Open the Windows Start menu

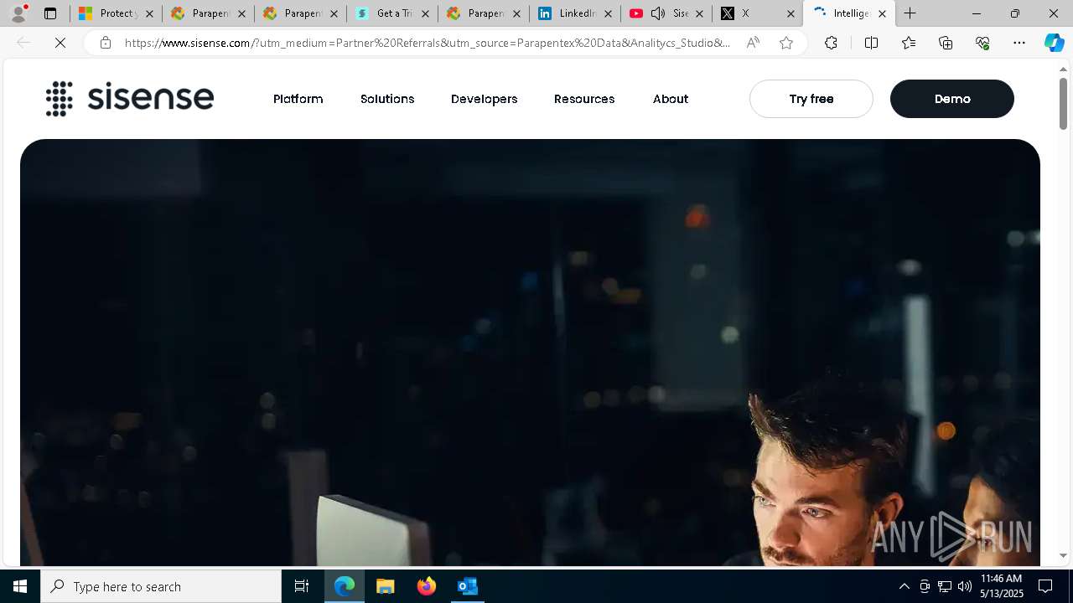(x=20, y=586)
